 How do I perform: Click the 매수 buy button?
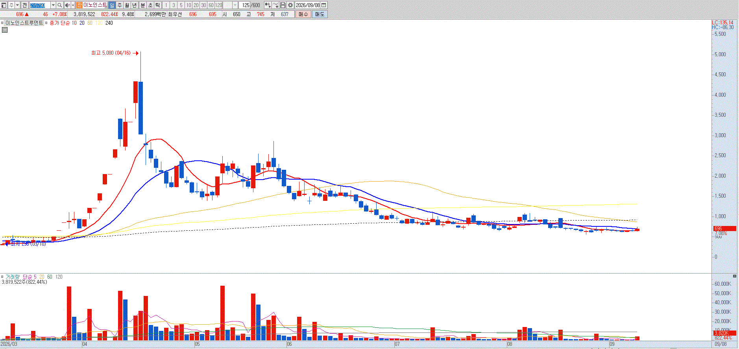[303, 14]
